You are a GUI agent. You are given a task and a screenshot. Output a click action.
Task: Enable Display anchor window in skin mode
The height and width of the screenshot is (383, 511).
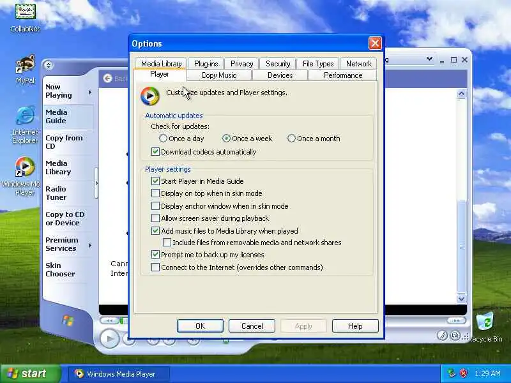point(220,206)
